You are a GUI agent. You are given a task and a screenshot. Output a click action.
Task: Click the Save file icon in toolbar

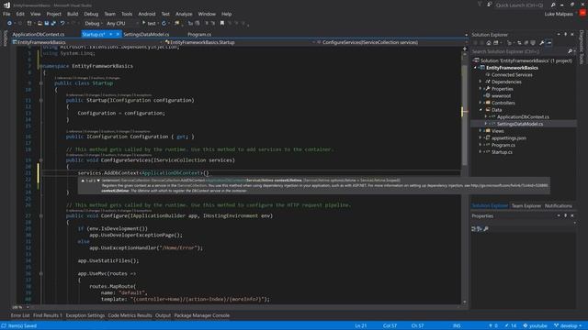point(47,23)
